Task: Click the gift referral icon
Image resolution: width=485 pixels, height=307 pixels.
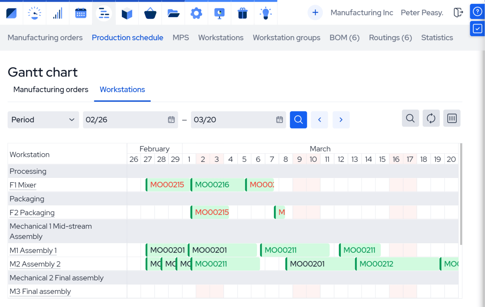Action: pos(242,13)
